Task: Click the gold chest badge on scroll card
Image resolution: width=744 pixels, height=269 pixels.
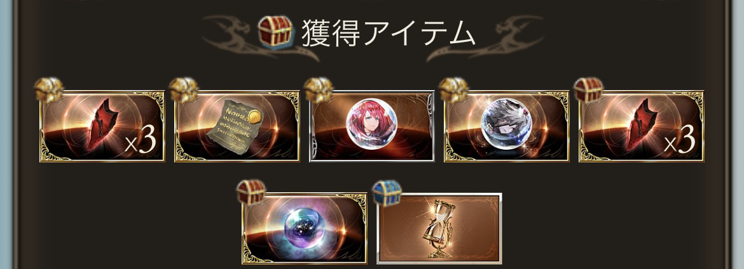Action: [x=184, y=91]
